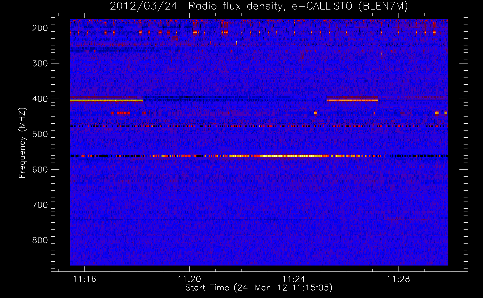Viewport: 483px width, 298px height.
Task: Click the 400 frequency tick label
Action: pyautogui.click(x=40, y=99)
